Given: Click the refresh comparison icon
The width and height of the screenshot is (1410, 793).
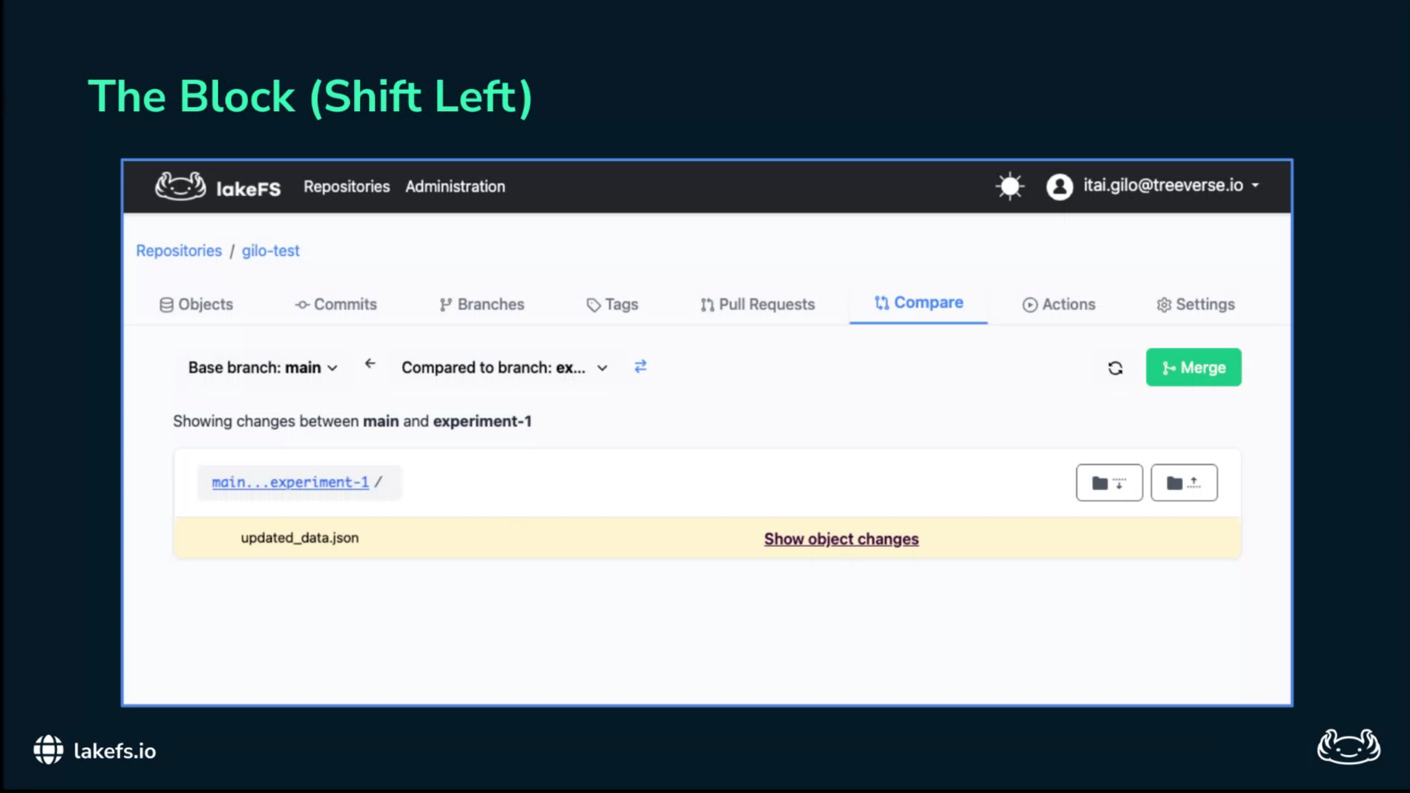Looking at the screenshot, I should pos(1115,368).
